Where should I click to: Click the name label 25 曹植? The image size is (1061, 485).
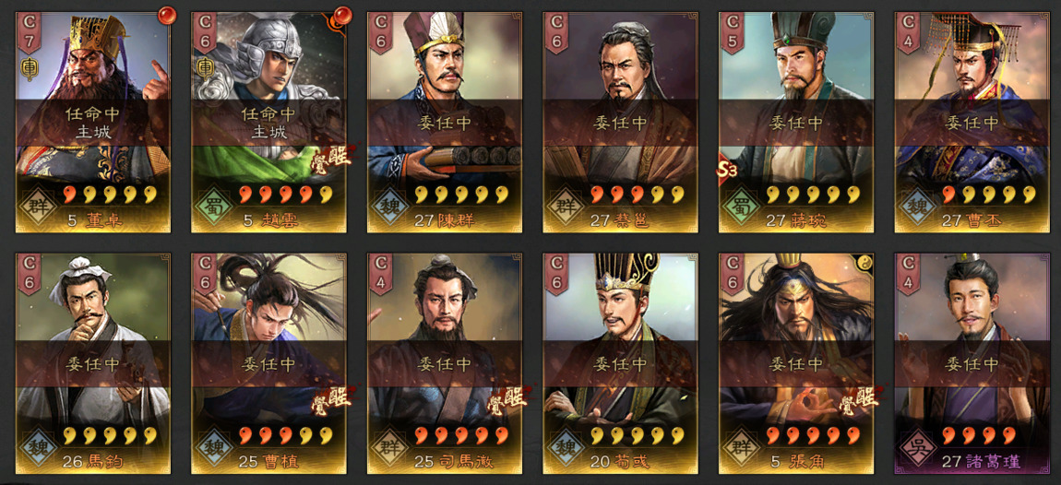point(268,462)
